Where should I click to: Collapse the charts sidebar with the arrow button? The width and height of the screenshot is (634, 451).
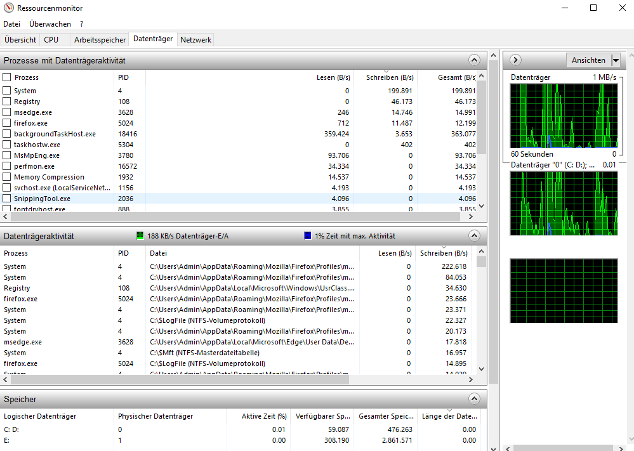point(515,60)
